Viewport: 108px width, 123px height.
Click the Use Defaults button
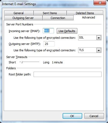pyautogui.click(x=67, y=31)
